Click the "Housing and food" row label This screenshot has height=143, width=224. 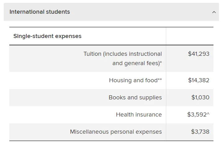point(133,80)
